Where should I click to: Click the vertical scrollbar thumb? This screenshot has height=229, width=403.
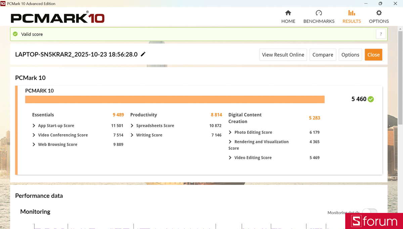[400, 79]
